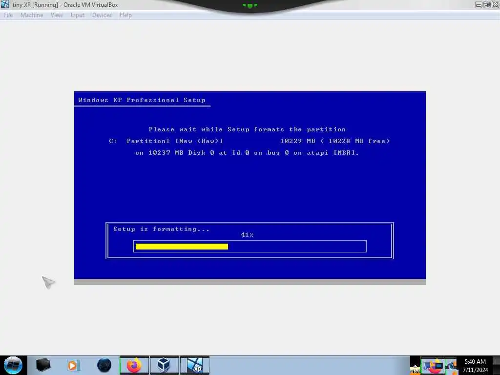Open the Devices menu
Viewport: 500px width, 375px height.
102,15
